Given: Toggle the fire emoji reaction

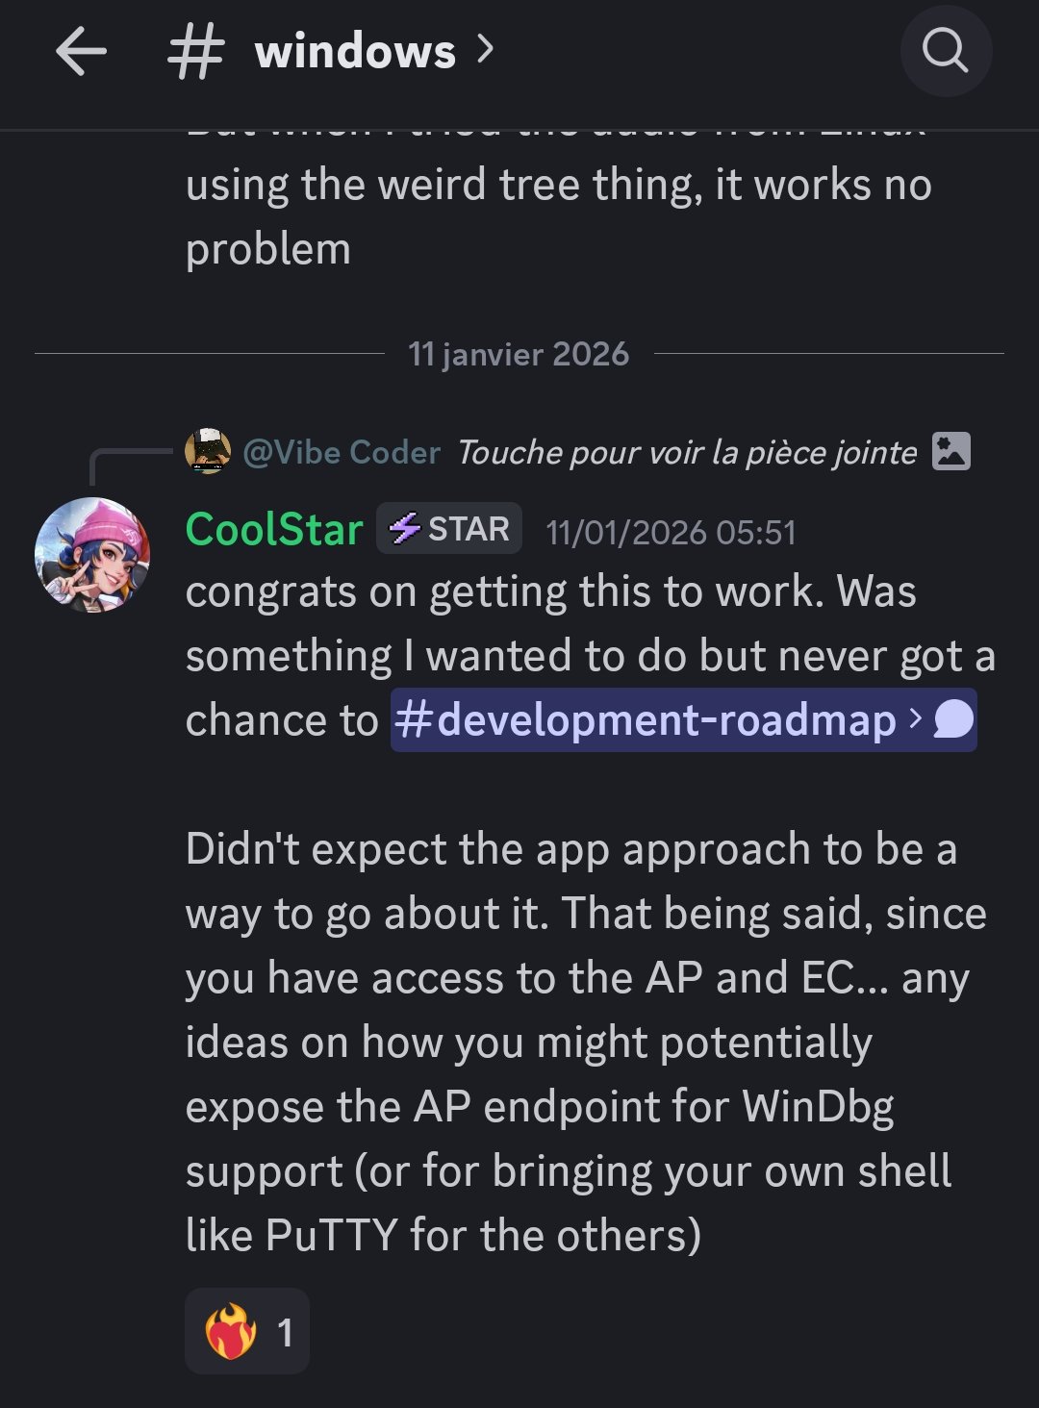Looking at the screenshot, I should (232, 1331).
